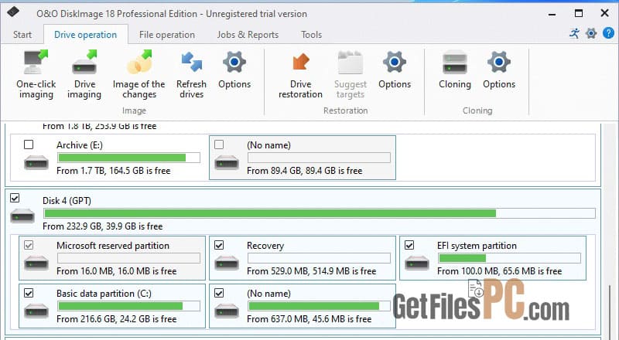Viewport: 619px width, 340px height.
Task: Select EFI system partition drive icon
Action: click(417, 263)
